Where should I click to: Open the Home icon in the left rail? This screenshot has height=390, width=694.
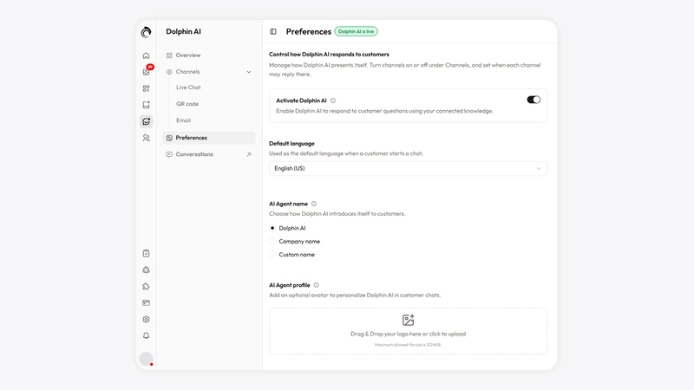146,55
